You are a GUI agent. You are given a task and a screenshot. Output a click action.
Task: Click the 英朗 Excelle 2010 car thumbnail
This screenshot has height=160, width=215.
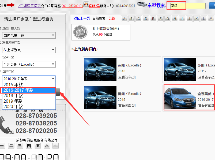(100, 69)
